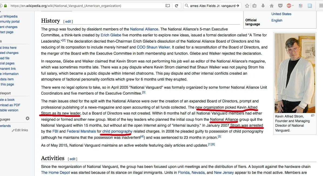Jump to citation [5]

pyautogui.click(x=220, y=137)
